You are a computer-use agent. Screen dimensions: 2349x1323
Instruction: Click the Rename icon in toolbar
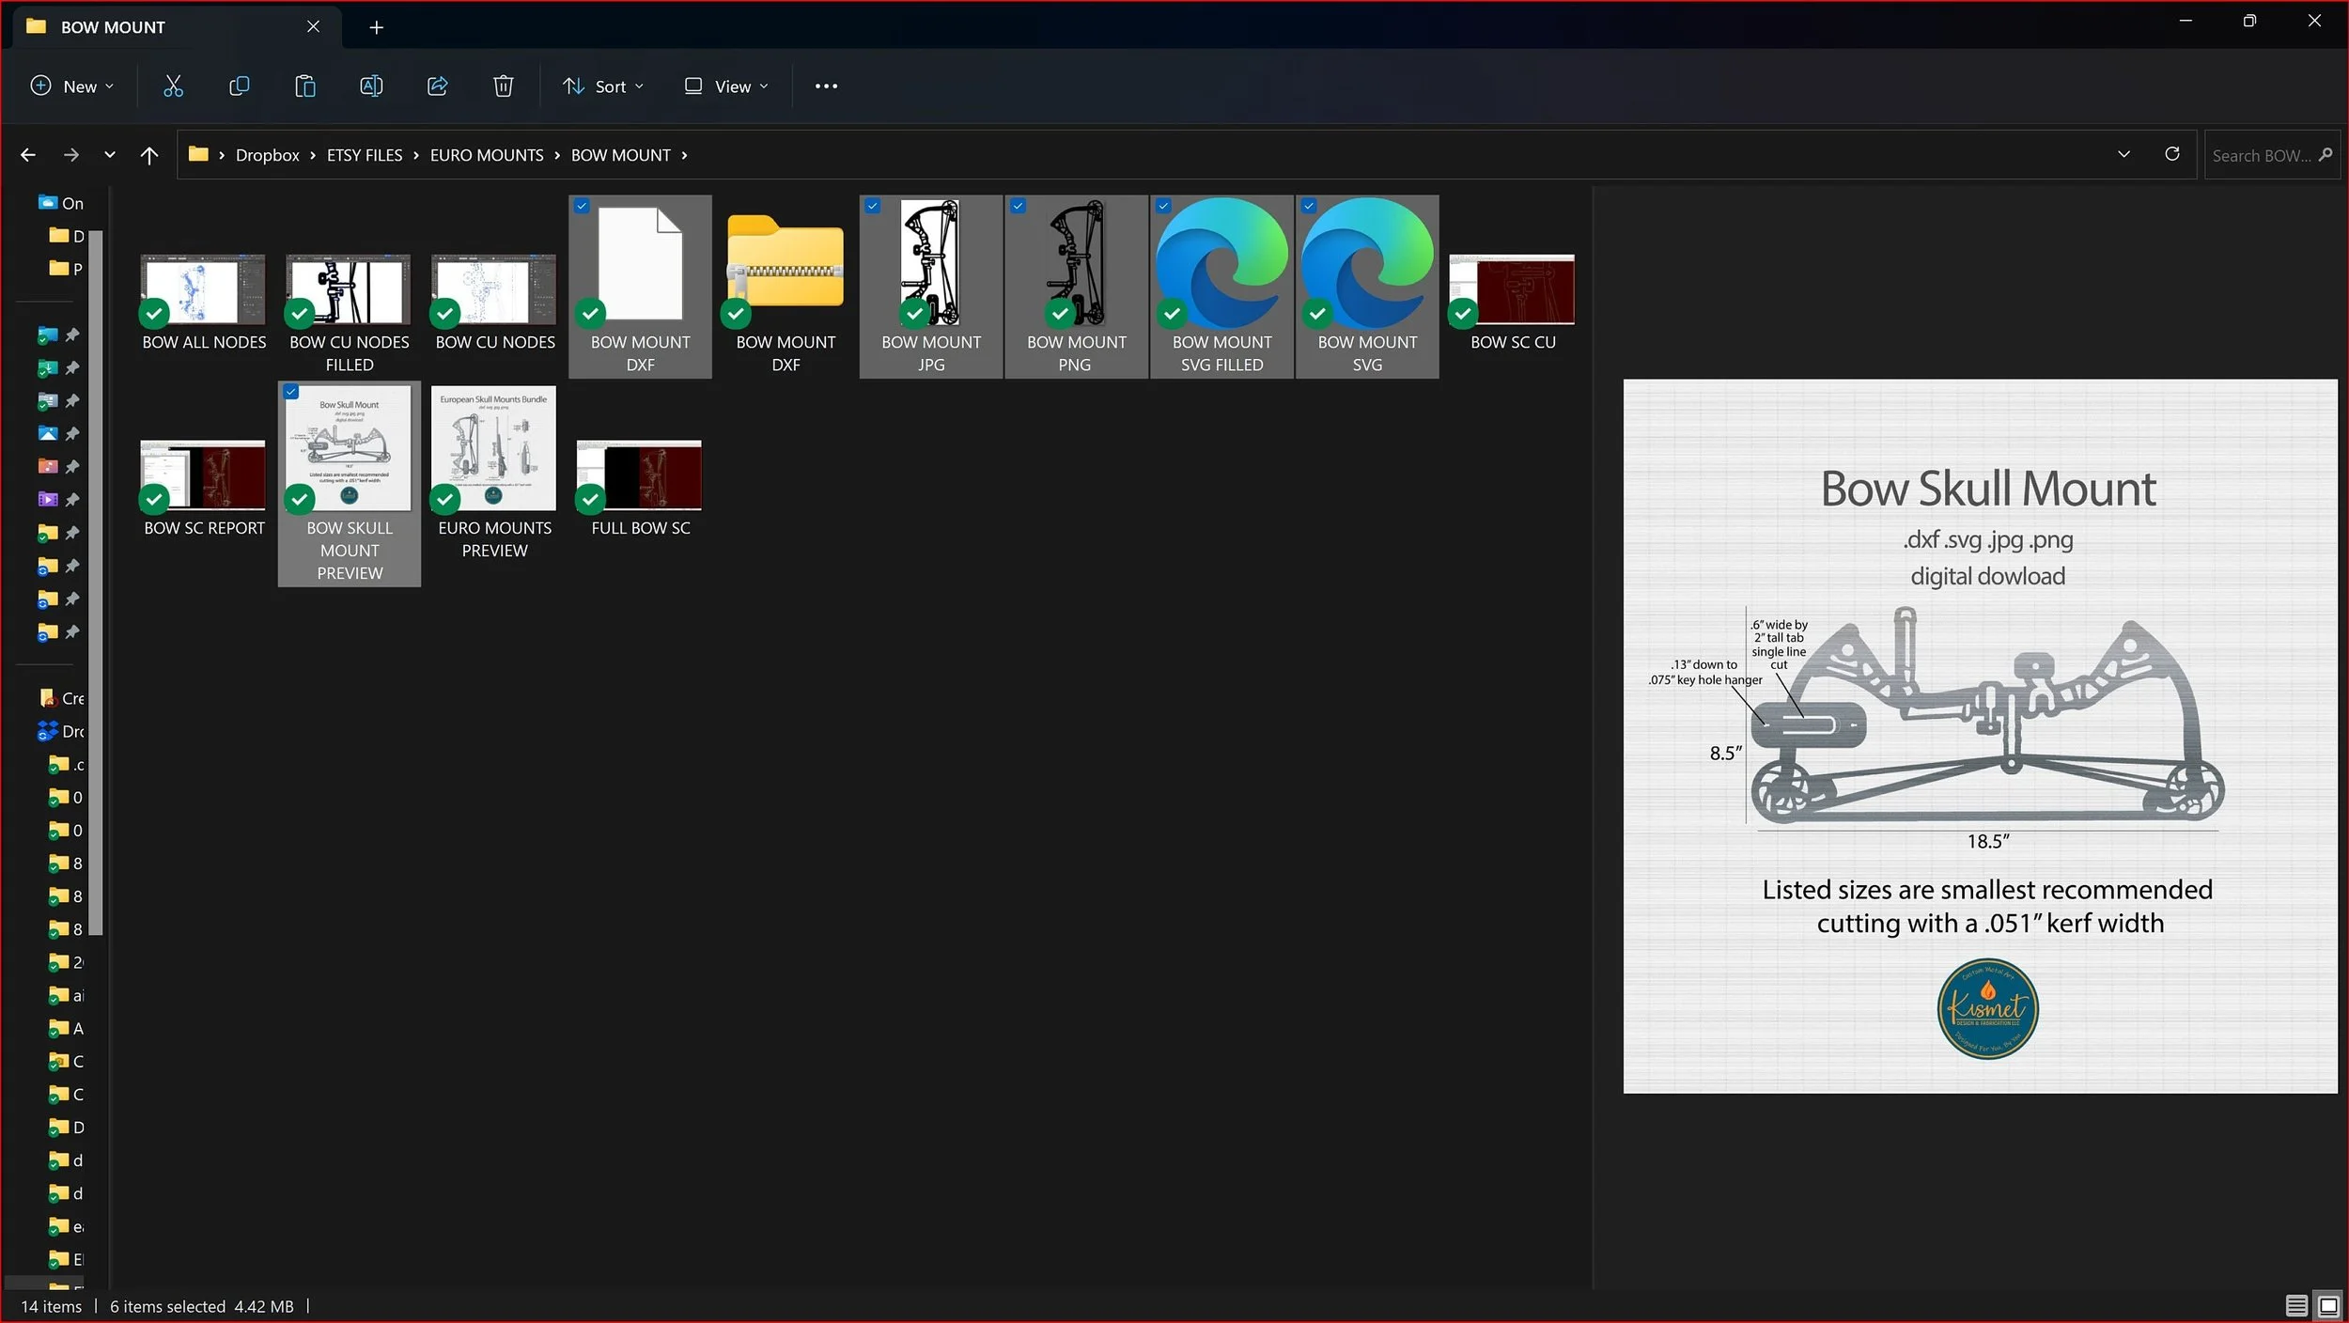pyautogui.click(x=371, y=86)
